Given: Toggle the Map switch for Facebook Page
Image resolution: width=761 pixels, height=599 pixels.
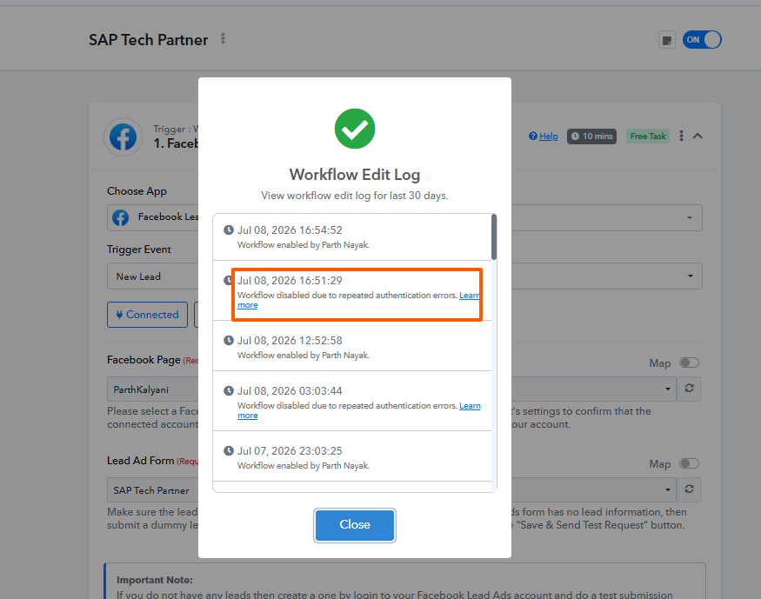Looking at the screenshot, I should 689,363.
